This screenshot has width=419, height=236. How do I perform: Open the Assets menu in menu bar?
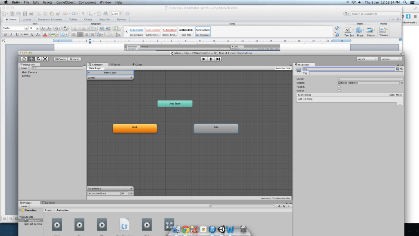coord(47,2)
